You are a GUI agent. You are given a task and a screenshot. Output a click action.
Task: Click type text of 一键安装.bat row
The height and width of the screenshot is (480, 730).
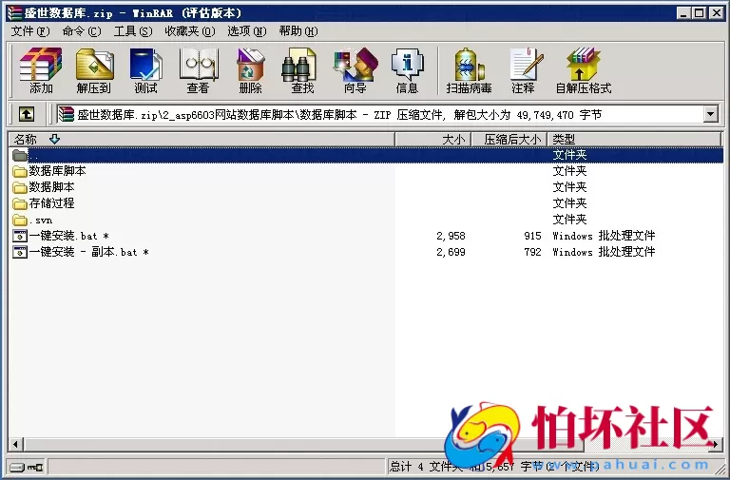point(604,236)
